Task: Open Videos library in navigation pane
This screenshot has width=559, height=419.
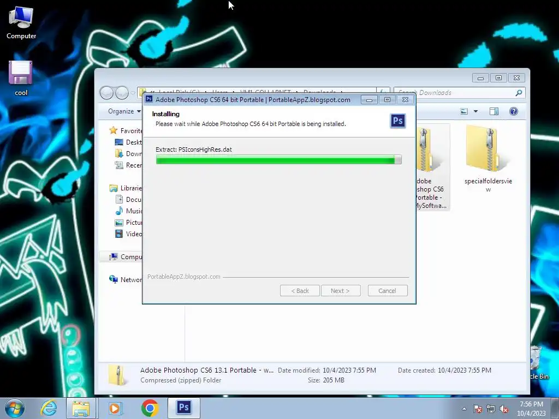Action: coord(128,234)
